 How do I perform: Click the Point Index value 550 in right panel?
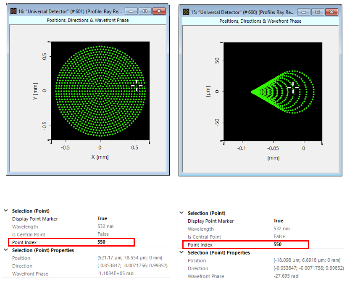(x=277, y=244)
